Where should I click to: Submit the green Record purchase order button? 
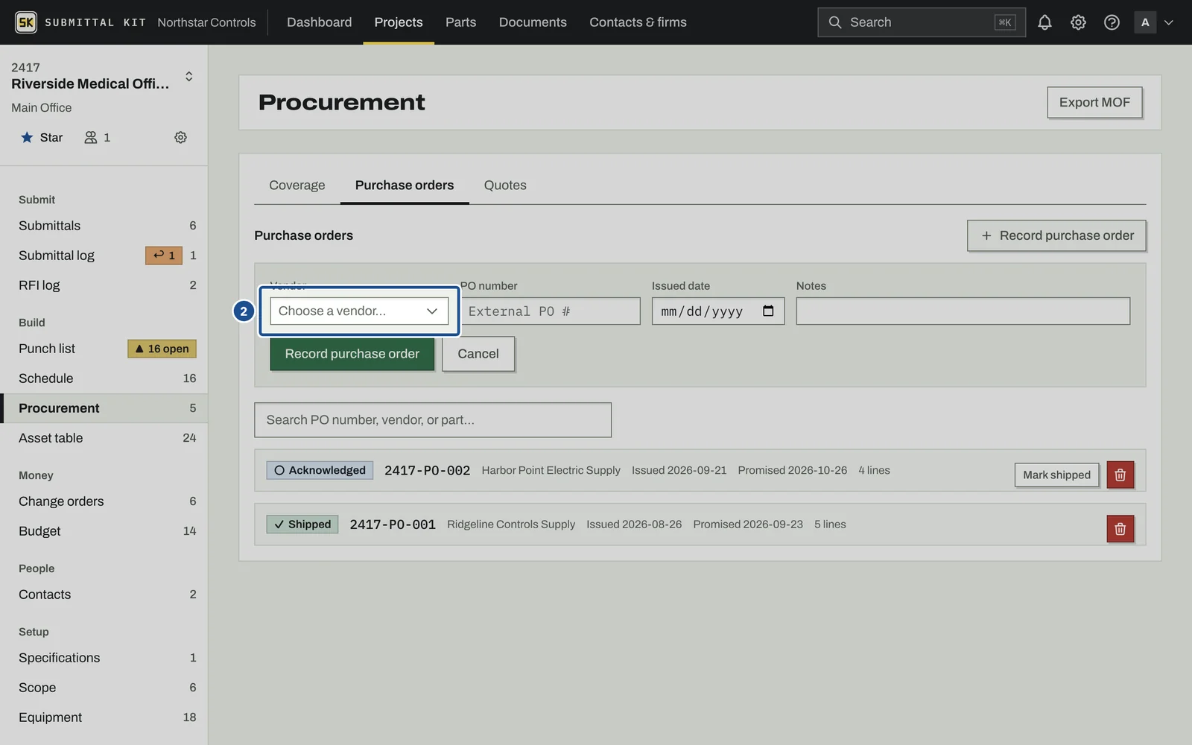[x=352, y=354]
